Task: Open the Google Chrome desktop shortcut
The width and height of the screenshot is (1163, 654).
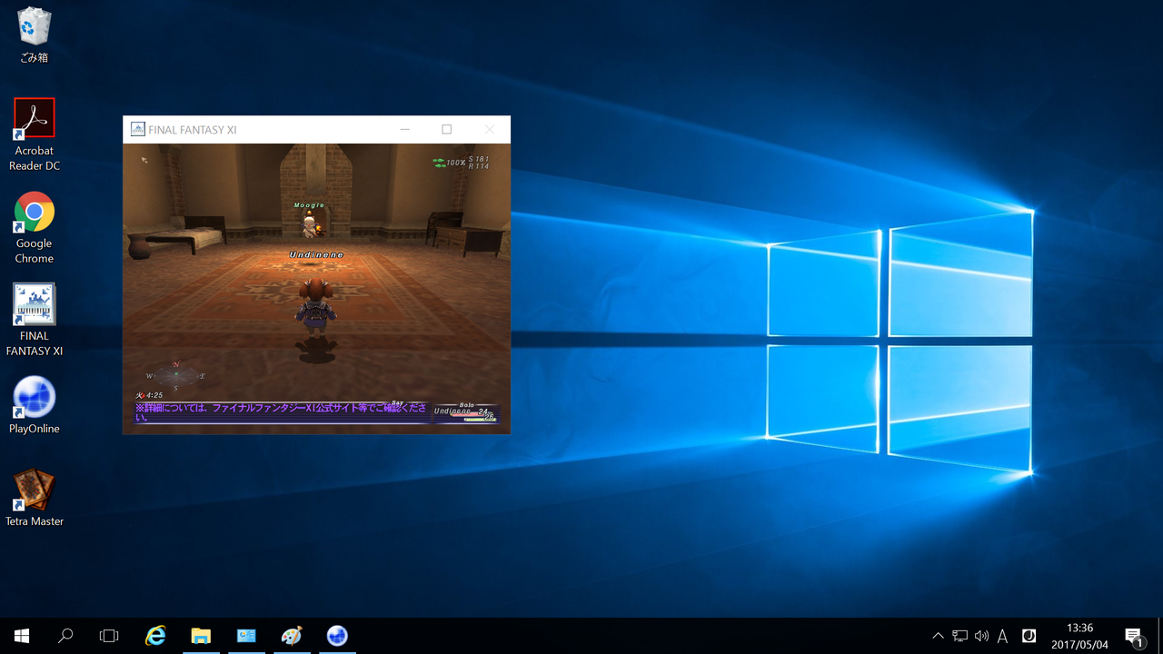Action: [34, 227]
